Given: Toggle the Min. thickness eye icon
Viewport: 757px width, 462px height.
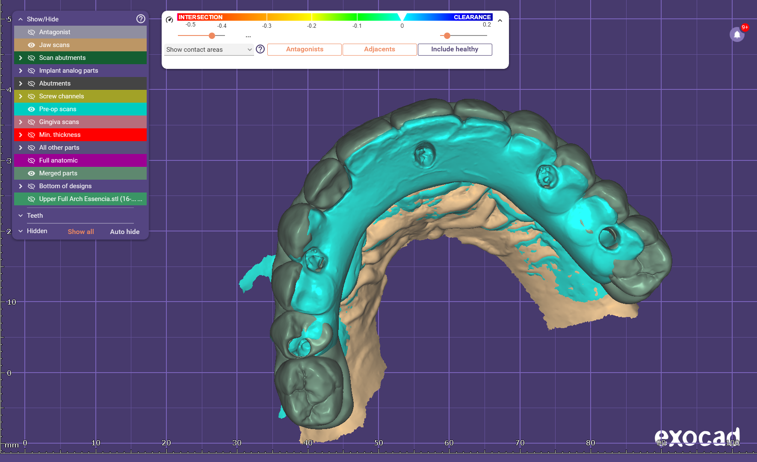Looking at the screenshot, I should (31, 135).
